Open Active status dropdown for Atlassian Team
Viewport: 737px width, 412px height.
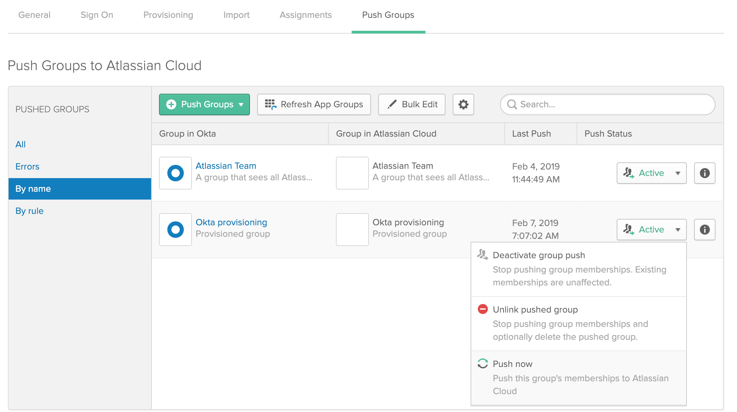tap(651, 173)
